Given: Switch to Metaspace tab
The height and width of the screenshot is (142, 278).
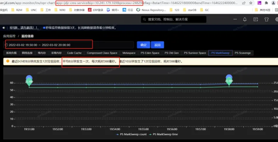Looking at the screenshot, I should (129, 53).
